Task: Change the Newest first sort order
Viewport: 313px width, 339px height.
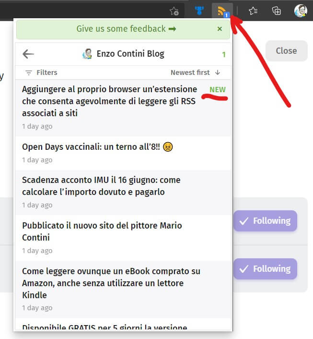Action: point(195,73)
